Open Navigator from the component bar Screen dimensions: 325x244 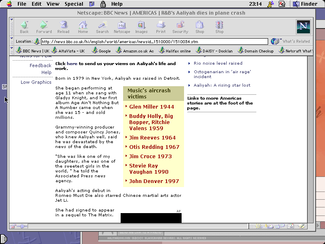[259, 226]
